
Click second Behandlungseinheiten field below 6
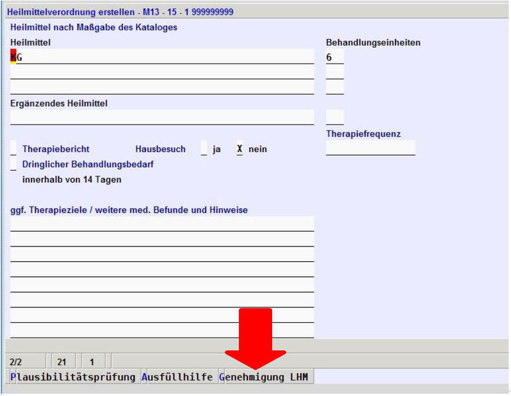click(335, 72)
